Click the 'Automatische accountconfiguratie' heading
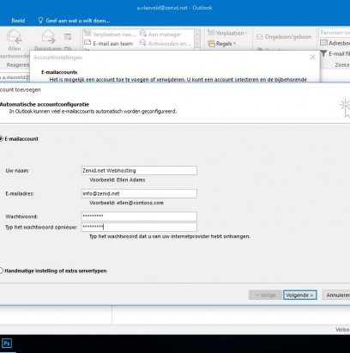Screen dimensions: 350x353 click(45, 105)
